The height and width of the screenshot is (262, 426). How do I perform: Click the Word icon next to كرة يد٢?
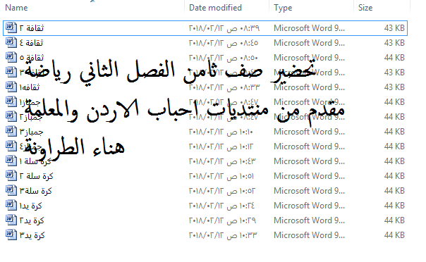click(x=11, y=220)
